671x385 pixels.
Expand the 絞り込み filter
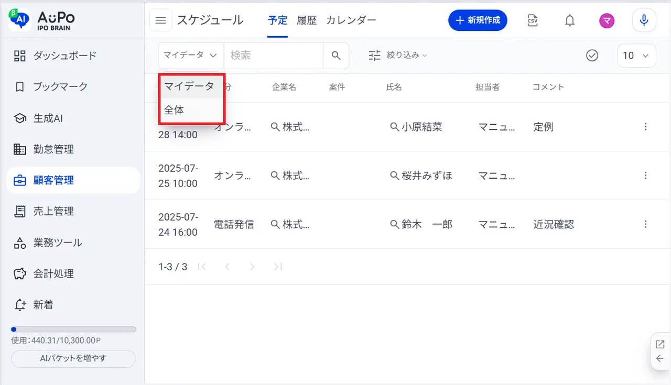pos(398,56)
